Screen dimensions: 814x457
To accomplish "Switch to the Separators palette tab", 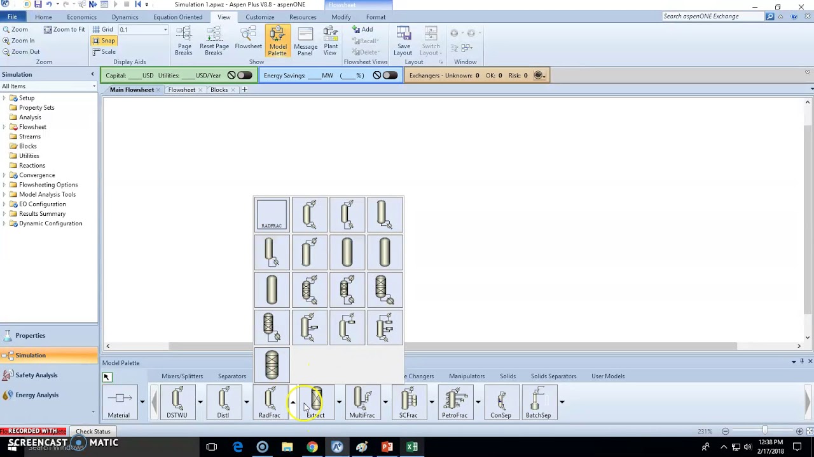I will tap(232, 376).
